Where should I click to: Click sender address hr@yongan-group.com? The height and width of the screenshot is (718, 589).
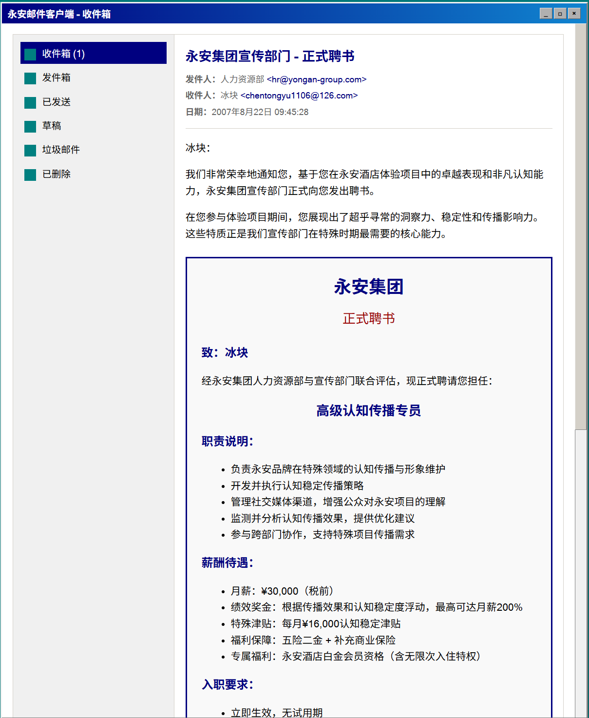[x=316, y=79]
